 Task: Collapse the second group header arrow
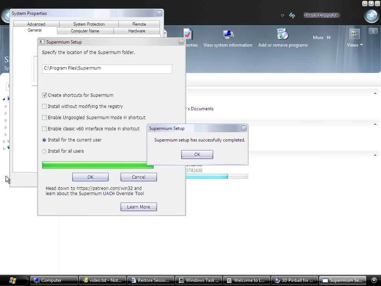(375, 124)
